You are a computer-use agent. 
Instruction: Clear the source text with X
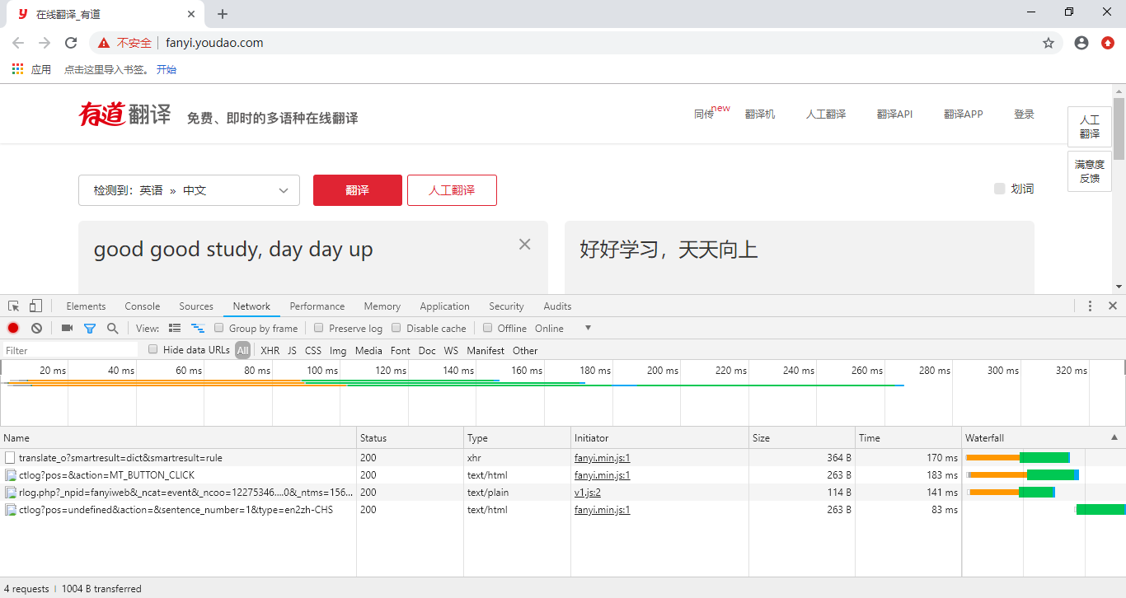click(524, 244)
